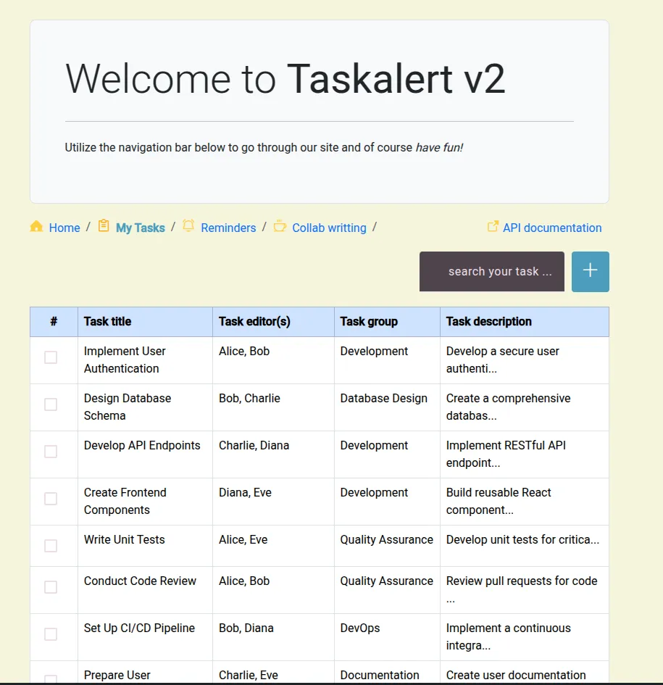Click the Charlie, Diana editors cell
Viewport: 663px width, 685px height.
[273, 454]
